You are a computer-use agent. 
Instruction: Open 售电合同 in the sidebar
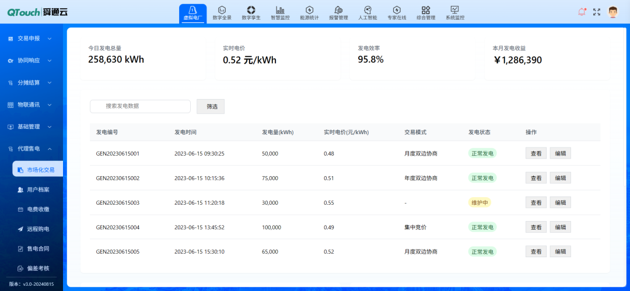point(38,249)
